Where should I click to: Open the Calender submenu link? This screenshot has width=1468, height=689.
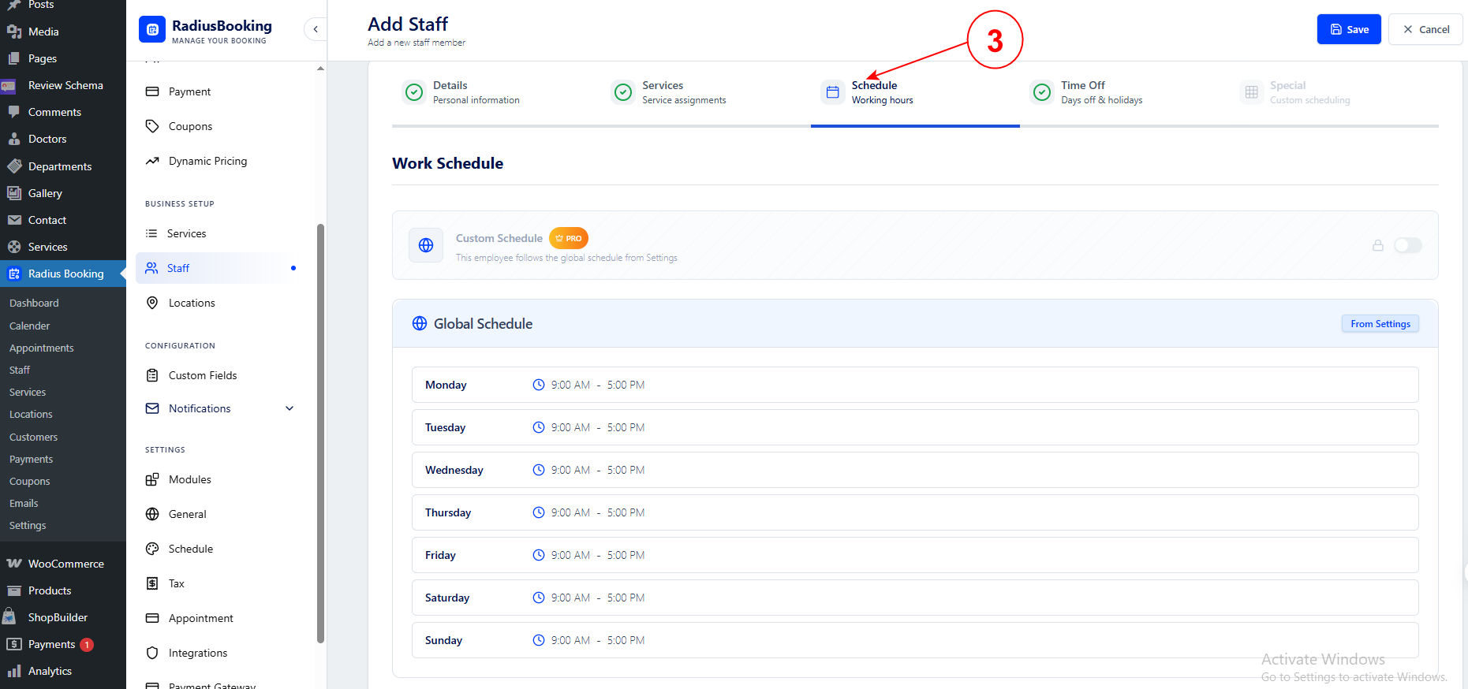point(29,326)
